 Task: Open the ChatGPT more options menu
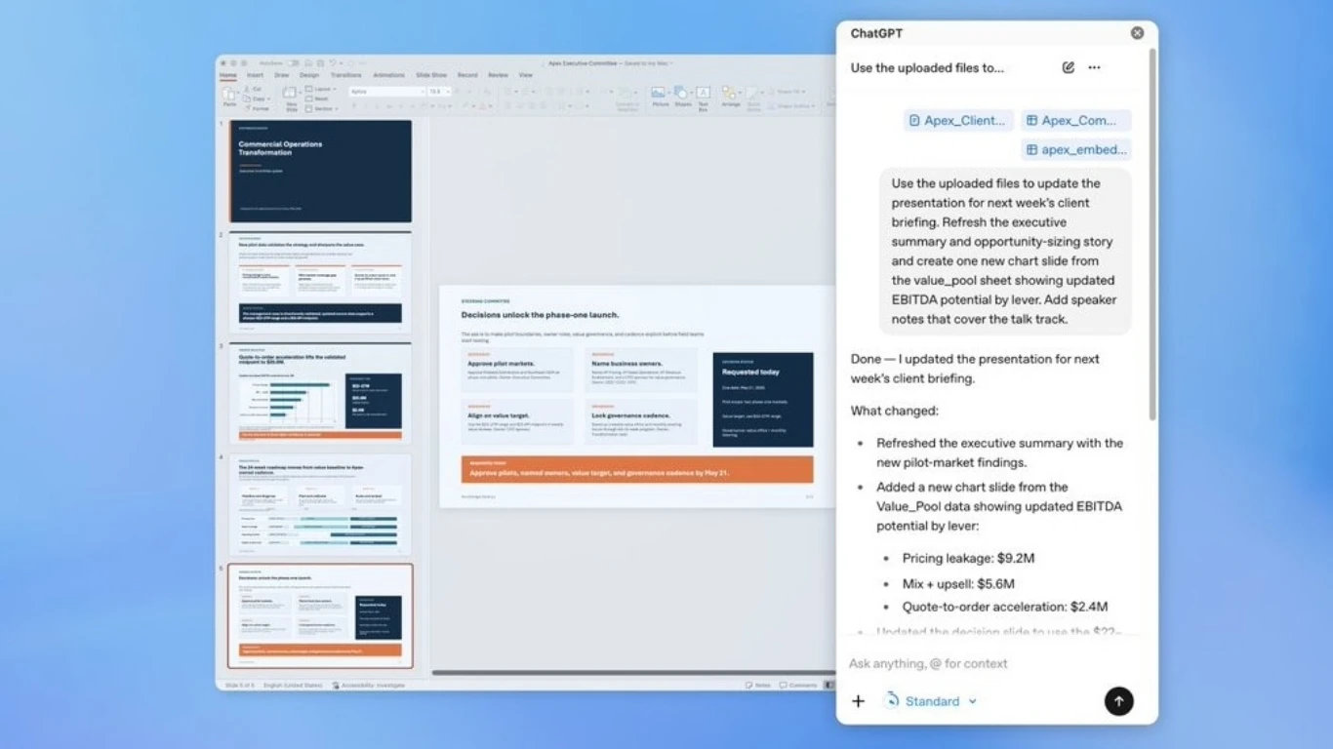(1094, 68)
